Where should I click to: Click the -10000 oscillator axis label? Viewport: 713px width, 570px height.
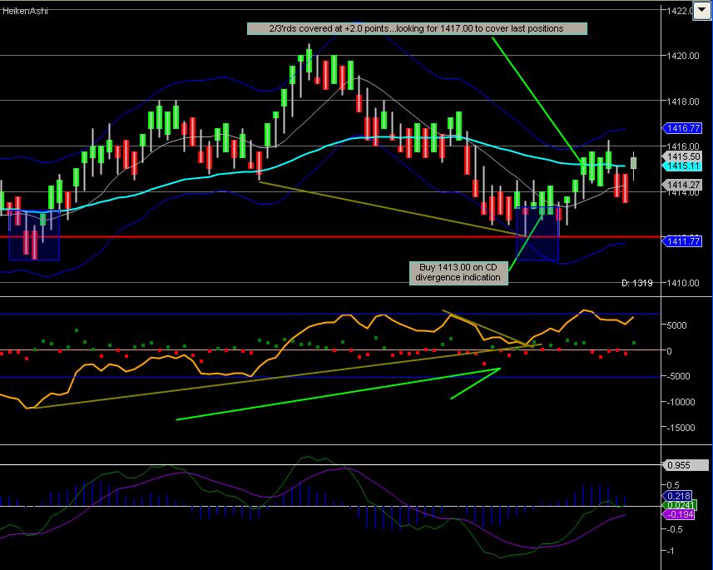click(x=681, y=402)
